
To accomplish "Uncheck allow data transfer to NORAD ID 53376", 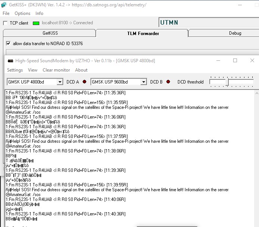I will (8, 44).
